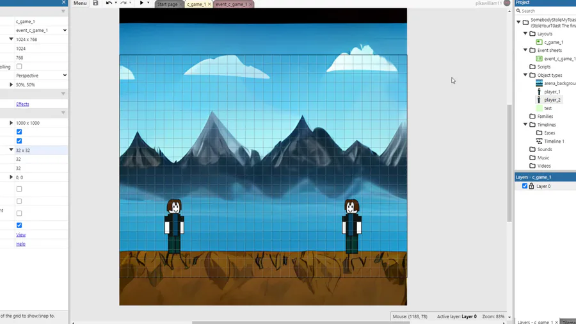Switch to the c_game_1 layout tab
576x324 pixels.
click(196, 4)
